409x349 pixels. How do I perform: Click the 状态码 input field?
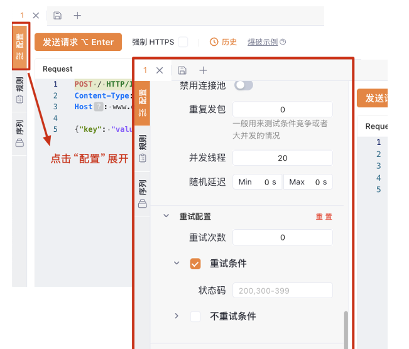(x=283, y=291)
